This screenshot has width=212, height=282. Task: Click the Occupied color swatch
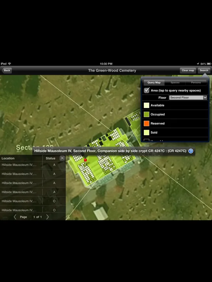pos(146,114)
